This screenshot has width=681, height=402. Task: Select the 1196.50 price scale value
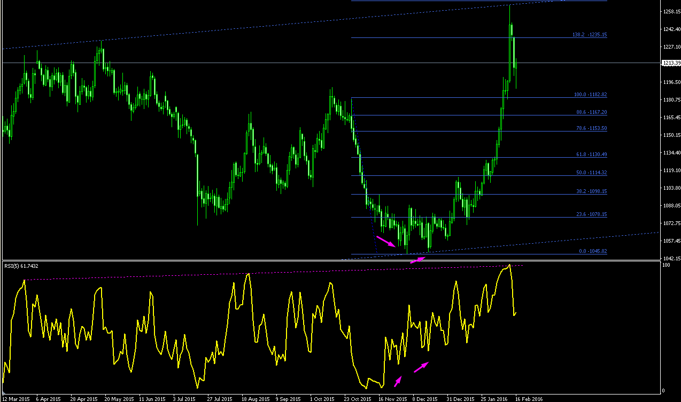671,82
